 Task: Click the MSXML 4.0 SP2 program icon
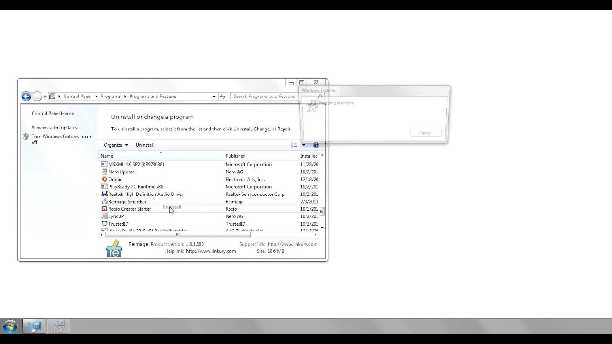[x=104, y=164]
